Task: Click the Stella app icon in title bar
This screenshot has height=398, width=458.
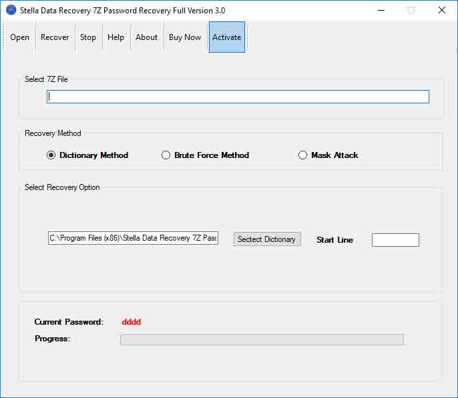Action: pos(11,10)
